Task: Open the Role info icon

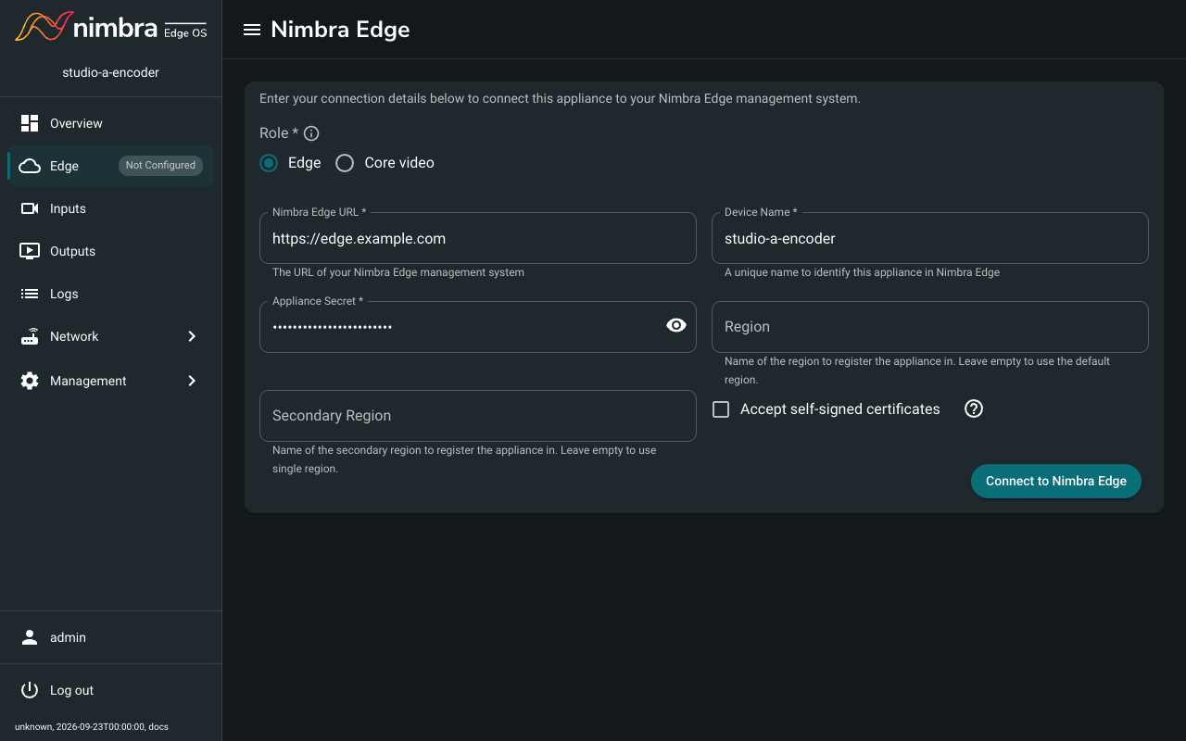Action: [311, 133]
